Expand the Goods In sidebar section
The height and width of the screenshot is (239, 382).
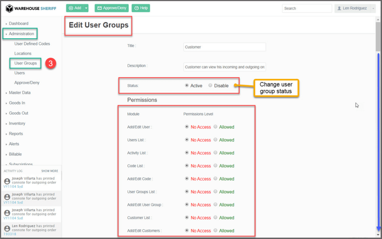(17, 103)
